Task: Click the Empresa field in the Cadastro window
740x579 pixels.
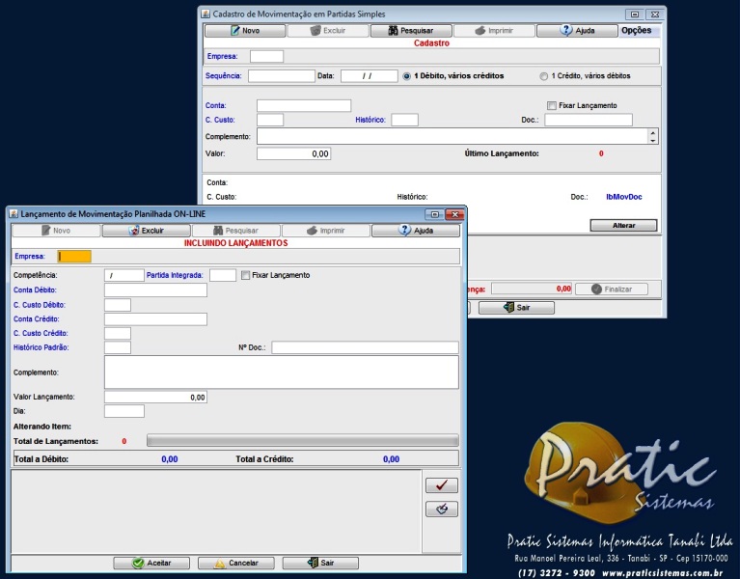Action: click(x=266, y=57)
